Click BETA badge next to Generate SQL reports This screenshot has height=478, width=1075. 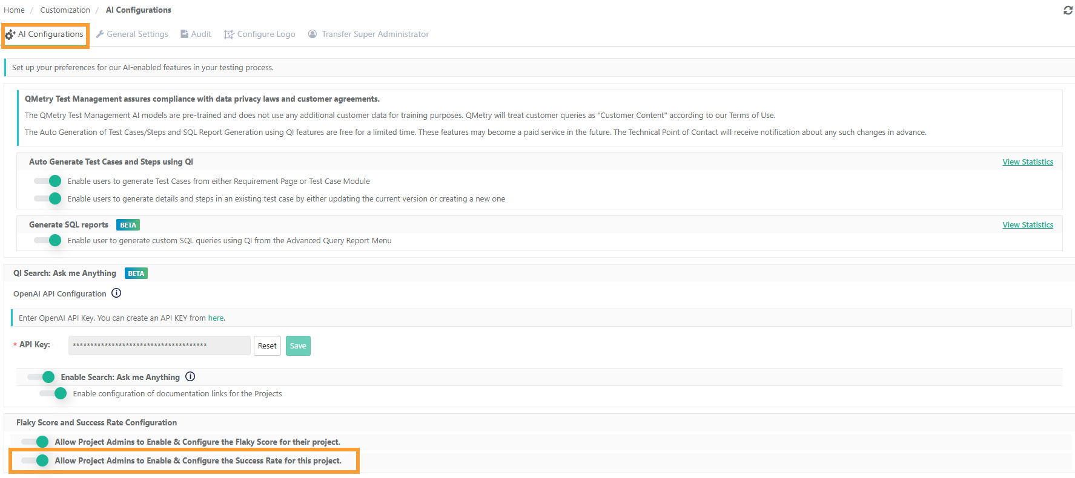[x=128, y=224]
